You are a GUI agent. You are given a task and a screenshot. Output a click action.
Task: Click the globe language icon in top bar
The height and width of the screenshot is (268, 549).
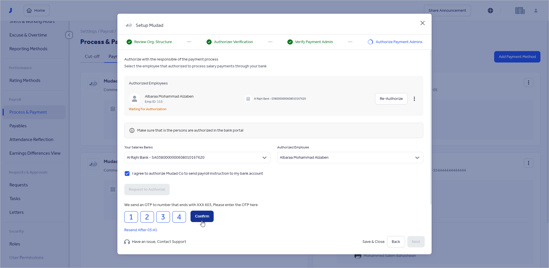[x=490, y=10]
